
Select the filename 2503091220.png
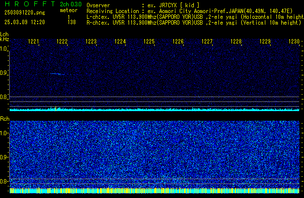pos(25,13)
